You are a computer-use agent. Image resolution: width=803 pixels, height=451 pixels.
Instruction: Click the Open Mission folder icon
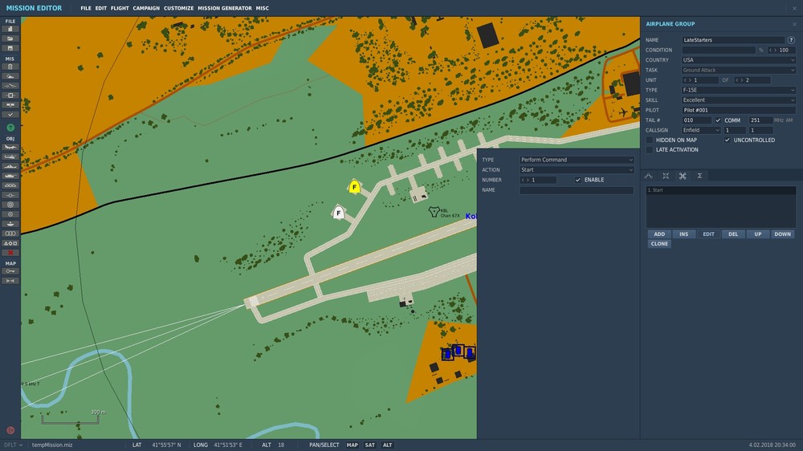(x=10, y=39)
